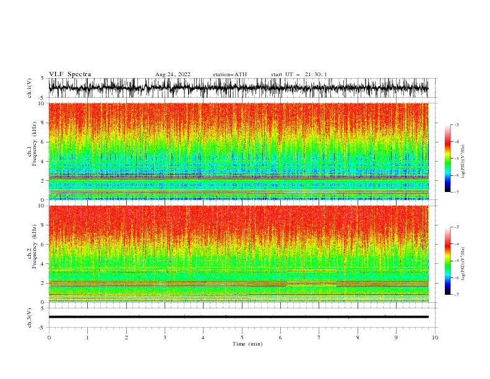Click time axis tick label "0"

pos(49,338)
